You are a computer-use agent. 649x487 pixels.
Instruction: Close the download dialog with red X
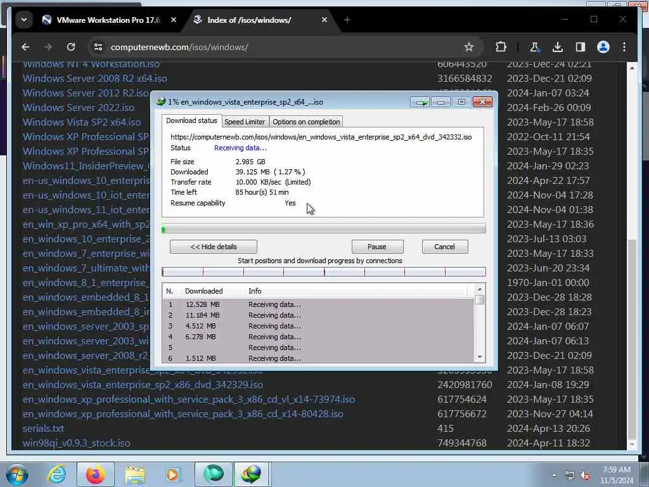click(x=482, y=102)
